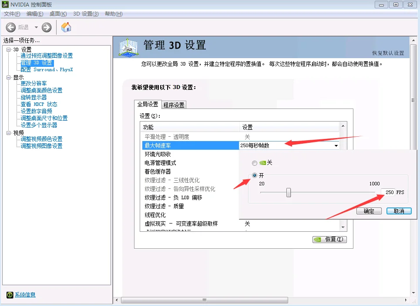The image size is (420, 306).
Task: Click the 250 FPS input field
Action: point(388,192)
